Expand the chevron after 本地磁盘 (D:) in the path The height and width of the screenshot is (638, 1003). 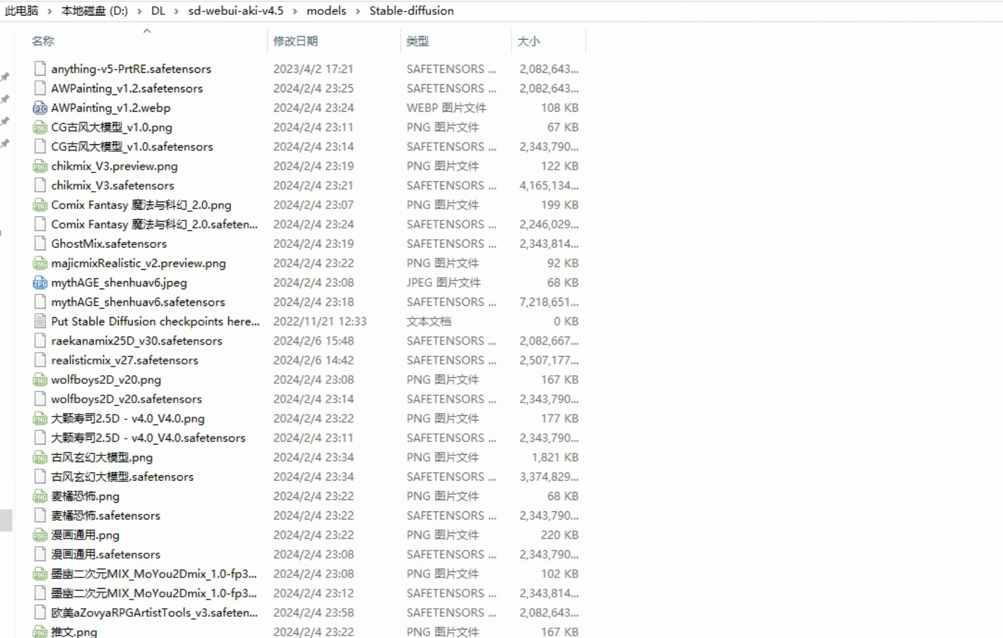[x=139, y=11]
